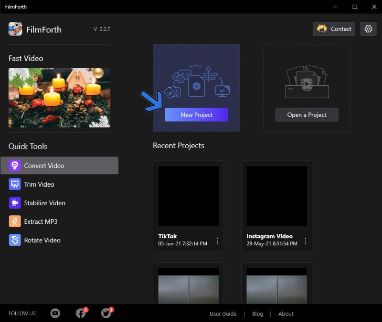Open options menu for TikTok project

(217, 241)
